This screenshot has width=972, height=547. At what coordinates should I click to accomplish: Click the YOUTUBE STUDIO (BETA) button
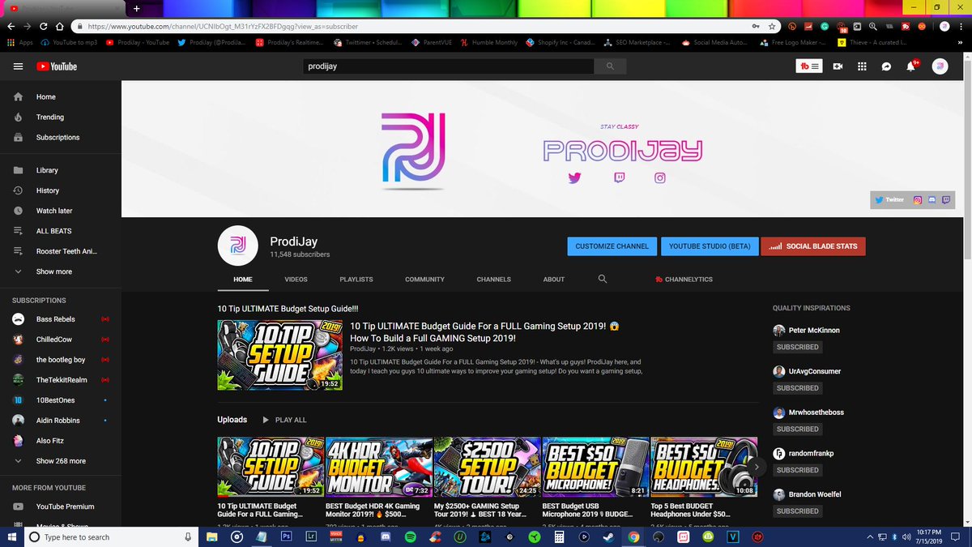coord(709,246)
